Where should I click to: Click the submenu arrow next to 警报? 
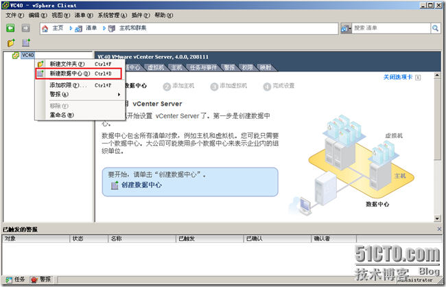point(119,94)
